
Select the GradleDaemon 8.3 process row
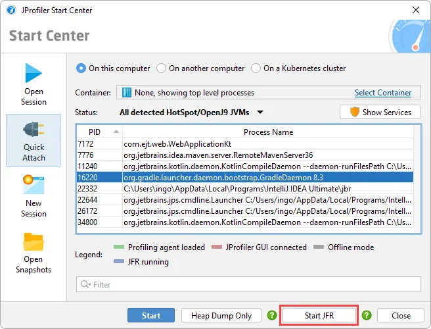point(245,177)
